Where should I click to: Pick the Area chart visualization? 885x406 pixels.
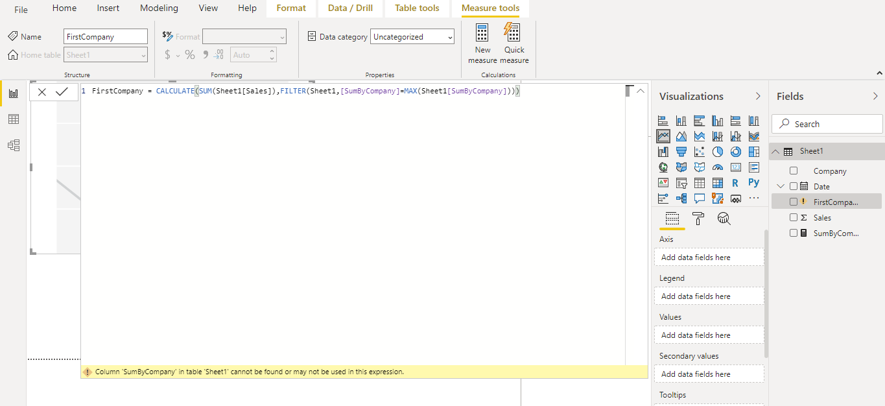681,136
